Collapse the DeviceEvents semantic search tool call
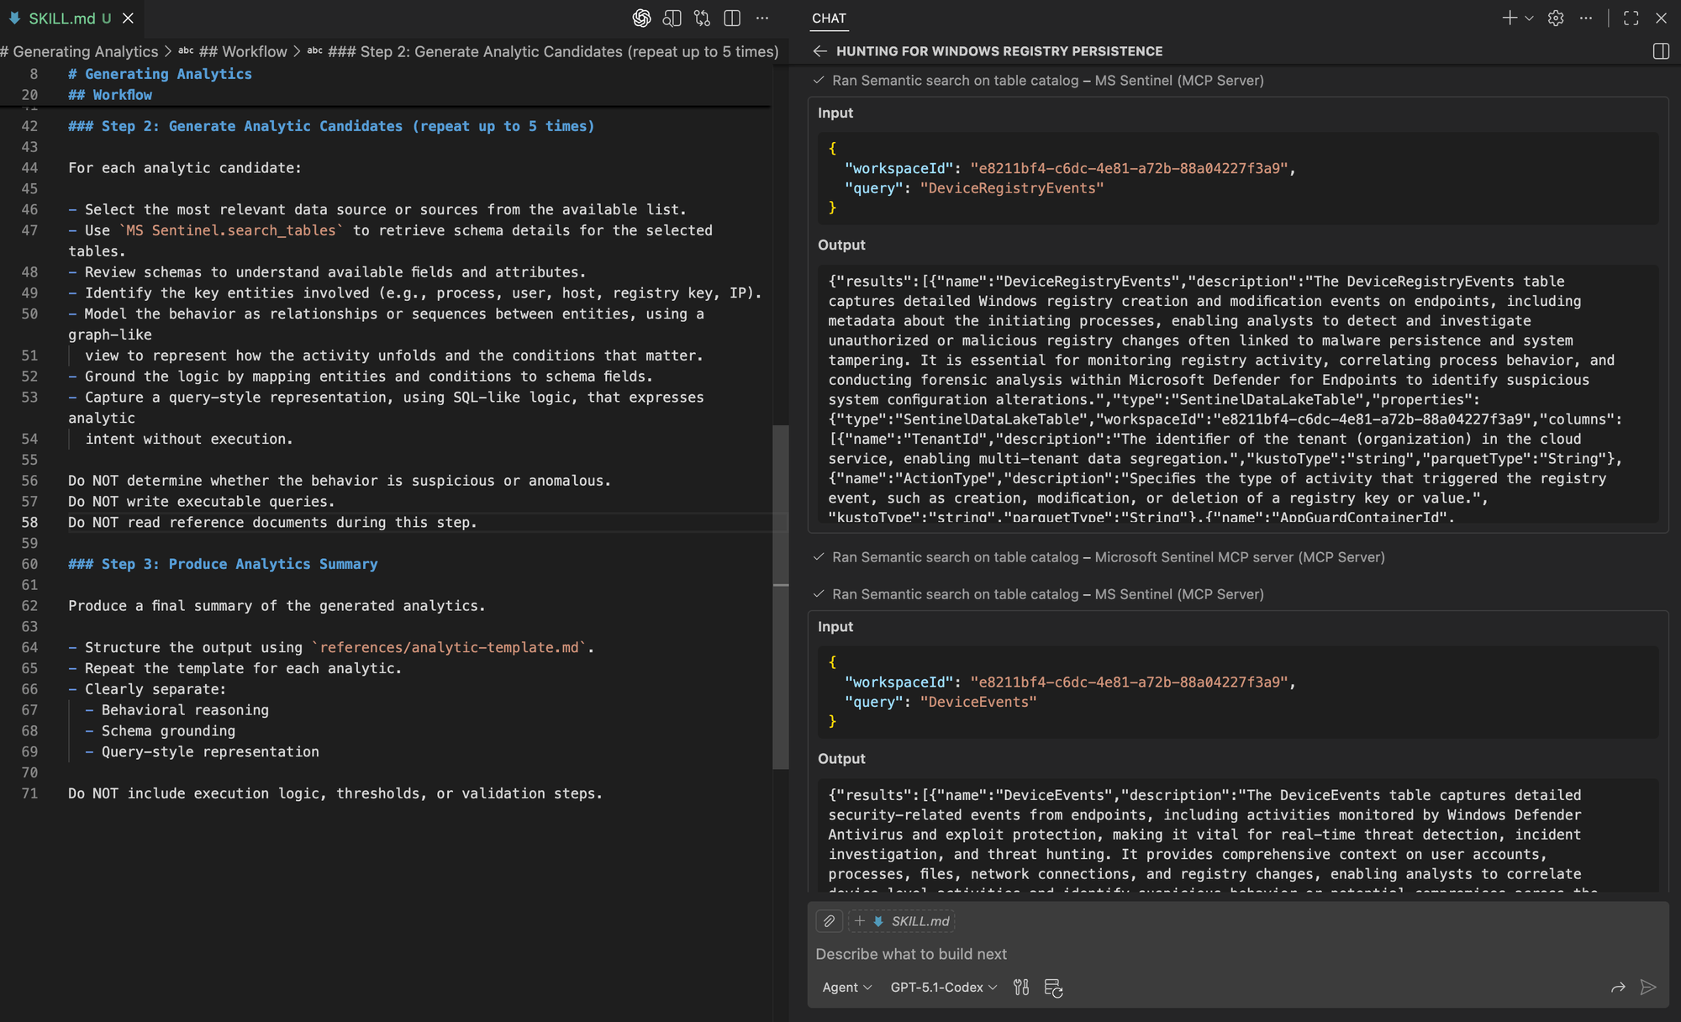The width and height of the screenshot is (1681, 1022). [x=1047, y=594]
